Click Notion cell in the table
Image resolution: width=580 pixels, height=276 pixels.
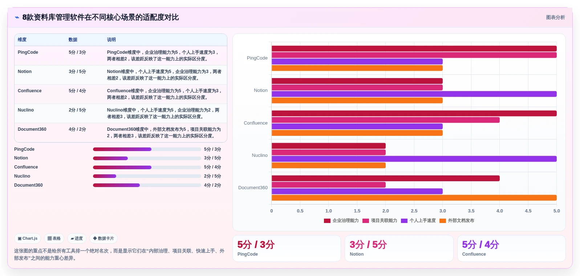[x=25, y=72]
